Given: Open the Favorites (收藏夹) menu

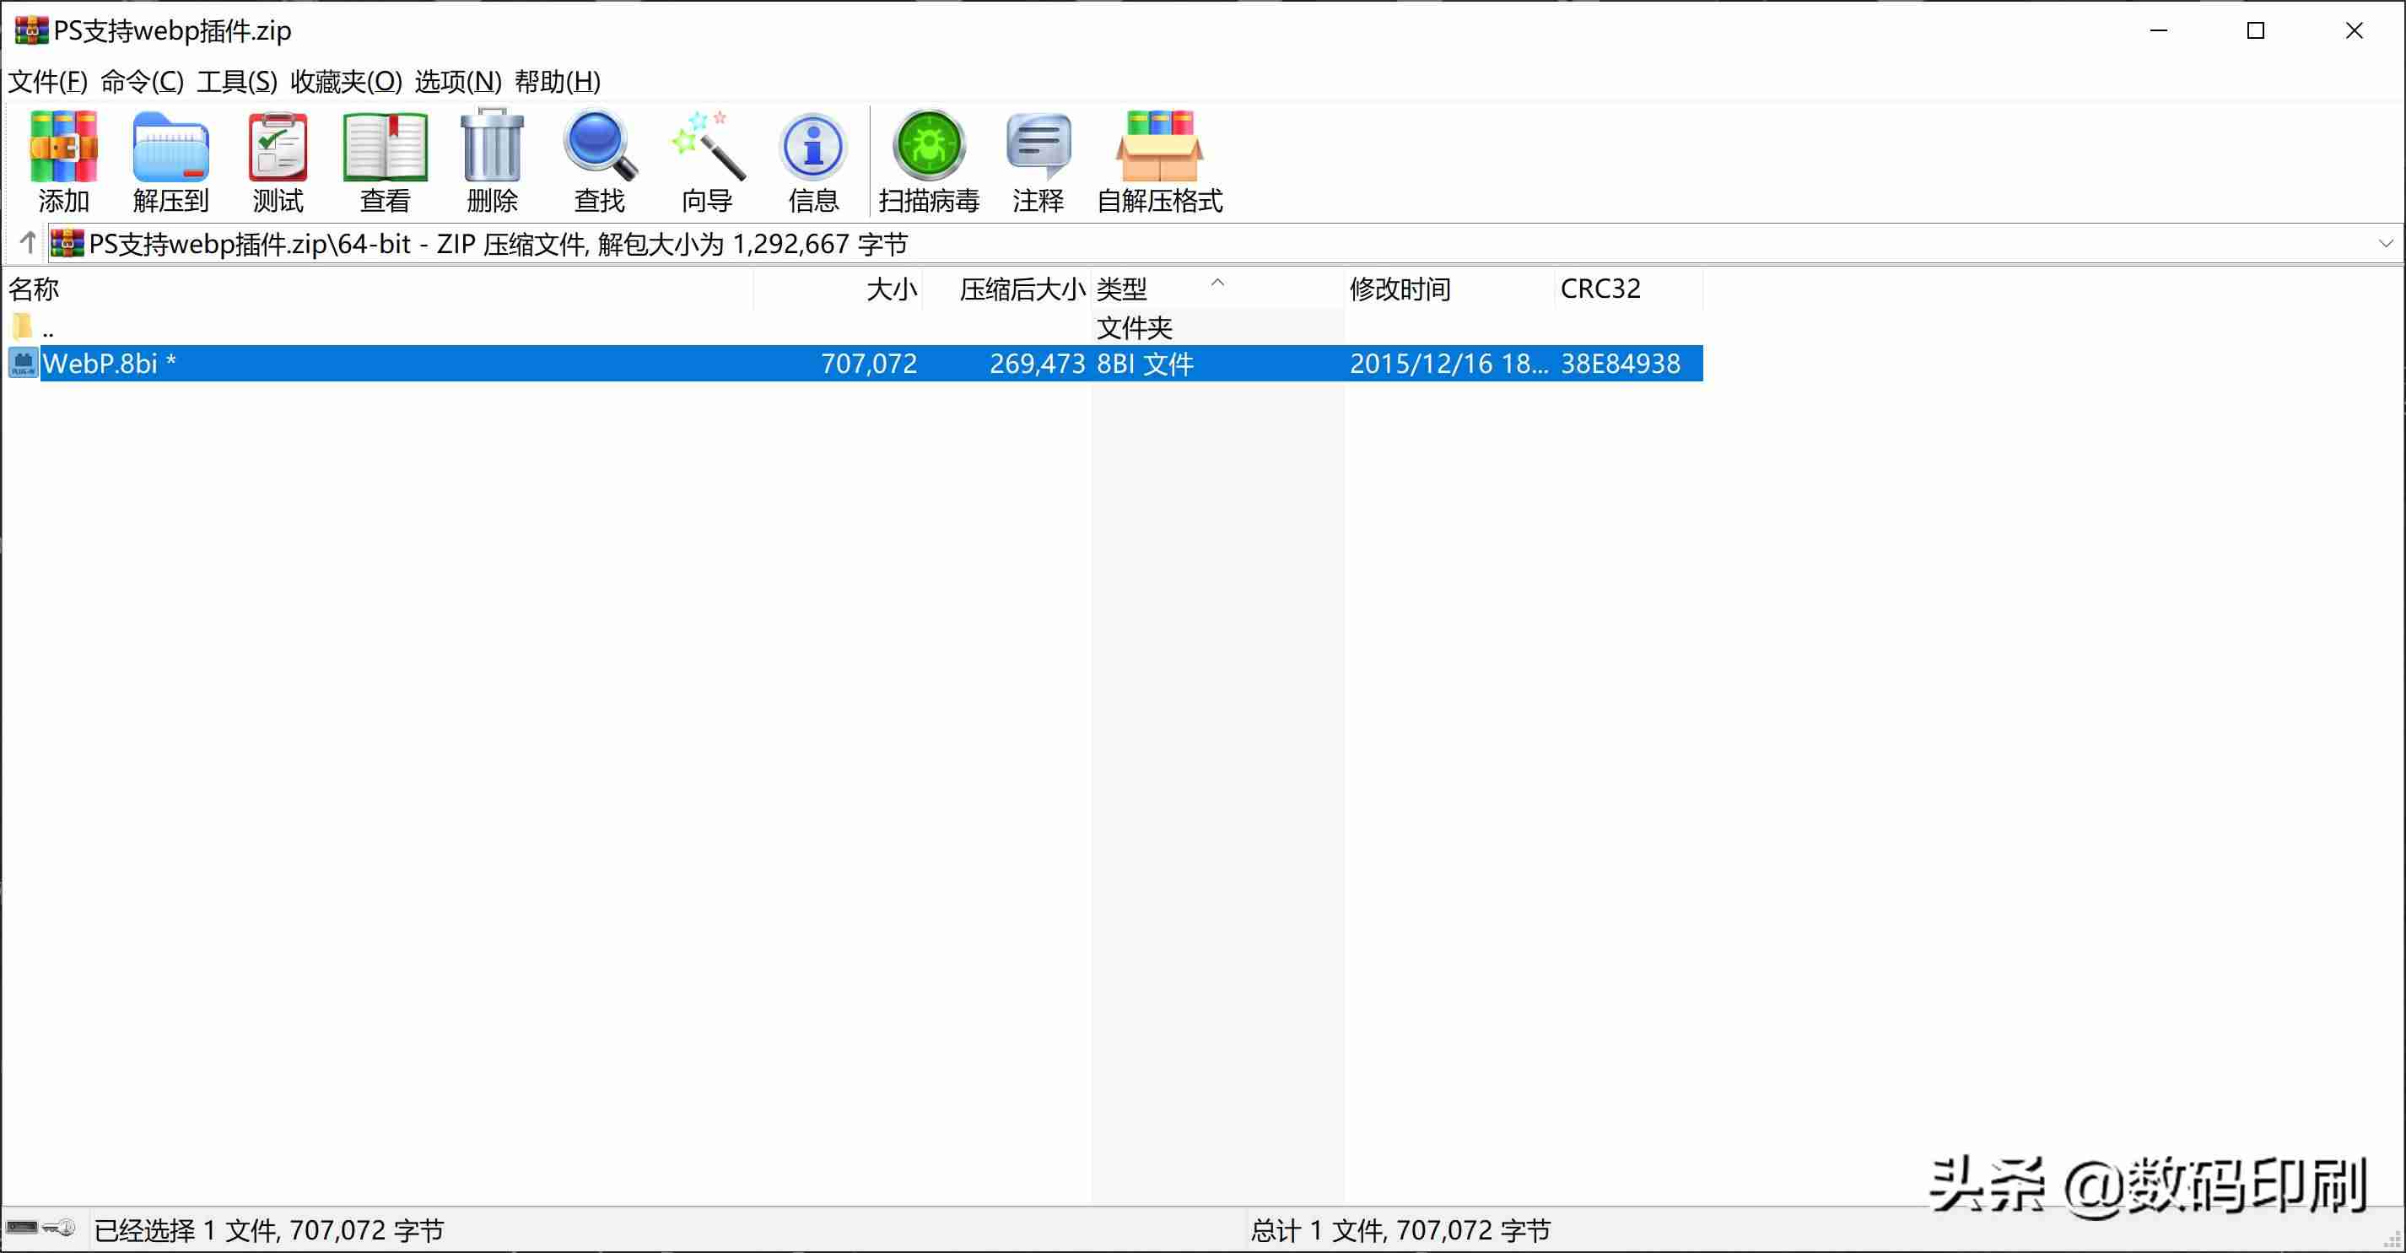Looking at the screenshot, I should coord(346,81).
